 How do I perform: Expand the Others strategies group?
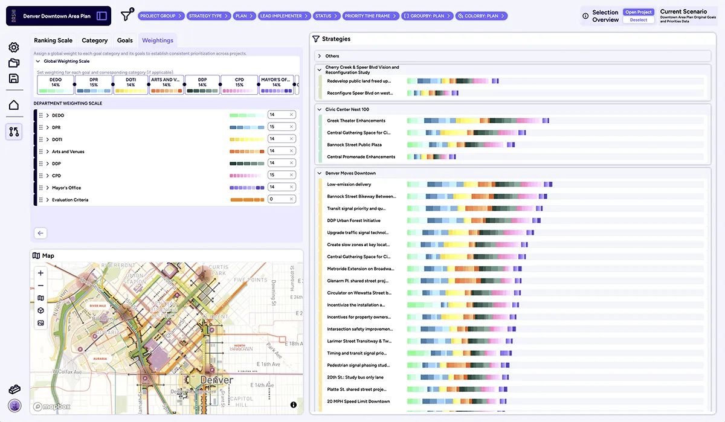pos(320,56)
